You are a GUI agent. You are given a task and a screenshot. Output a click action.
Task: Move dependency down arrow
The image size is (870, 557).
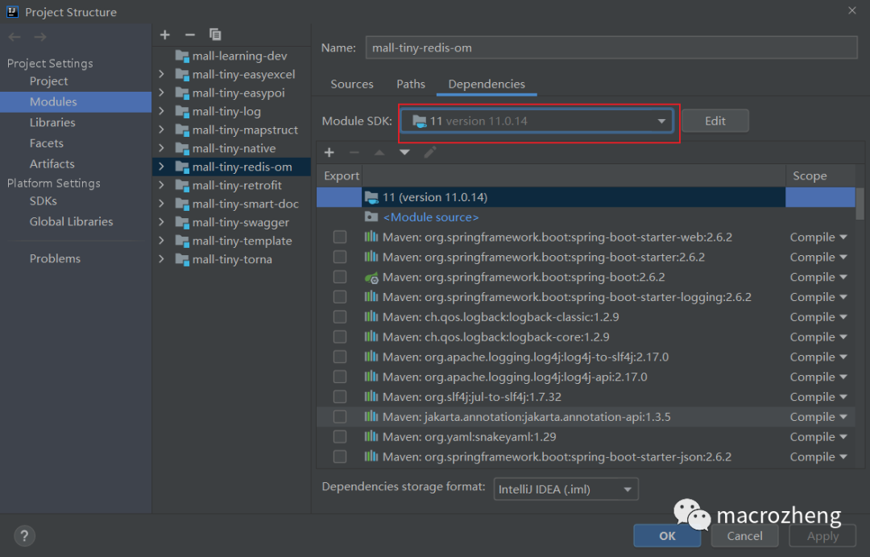pyautogui.click(x=404, y=152)
